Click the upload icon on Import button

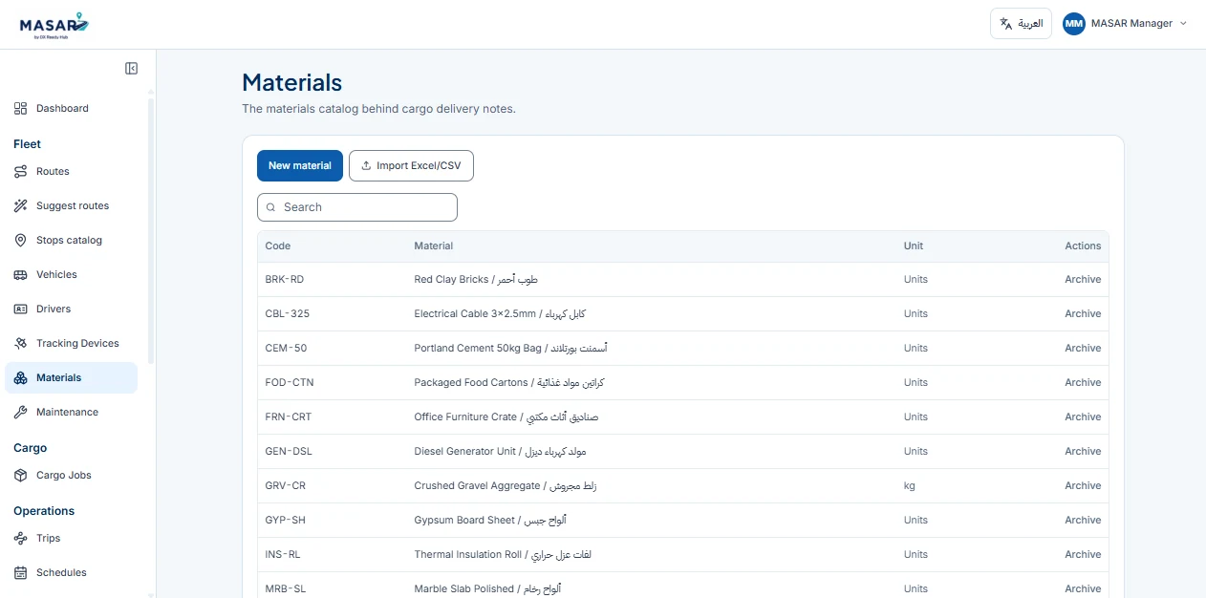[366, 166]
